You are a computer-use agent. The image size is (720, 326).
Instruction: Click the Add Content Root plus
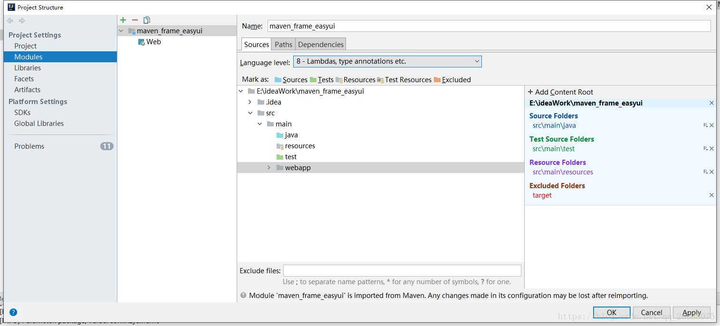530,92
